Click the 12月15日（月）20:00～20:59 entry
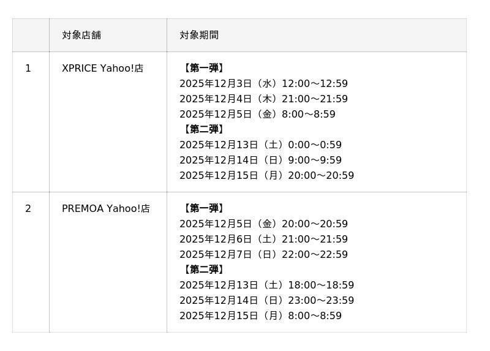The image size is (490, 351). [x=266, y=176]
